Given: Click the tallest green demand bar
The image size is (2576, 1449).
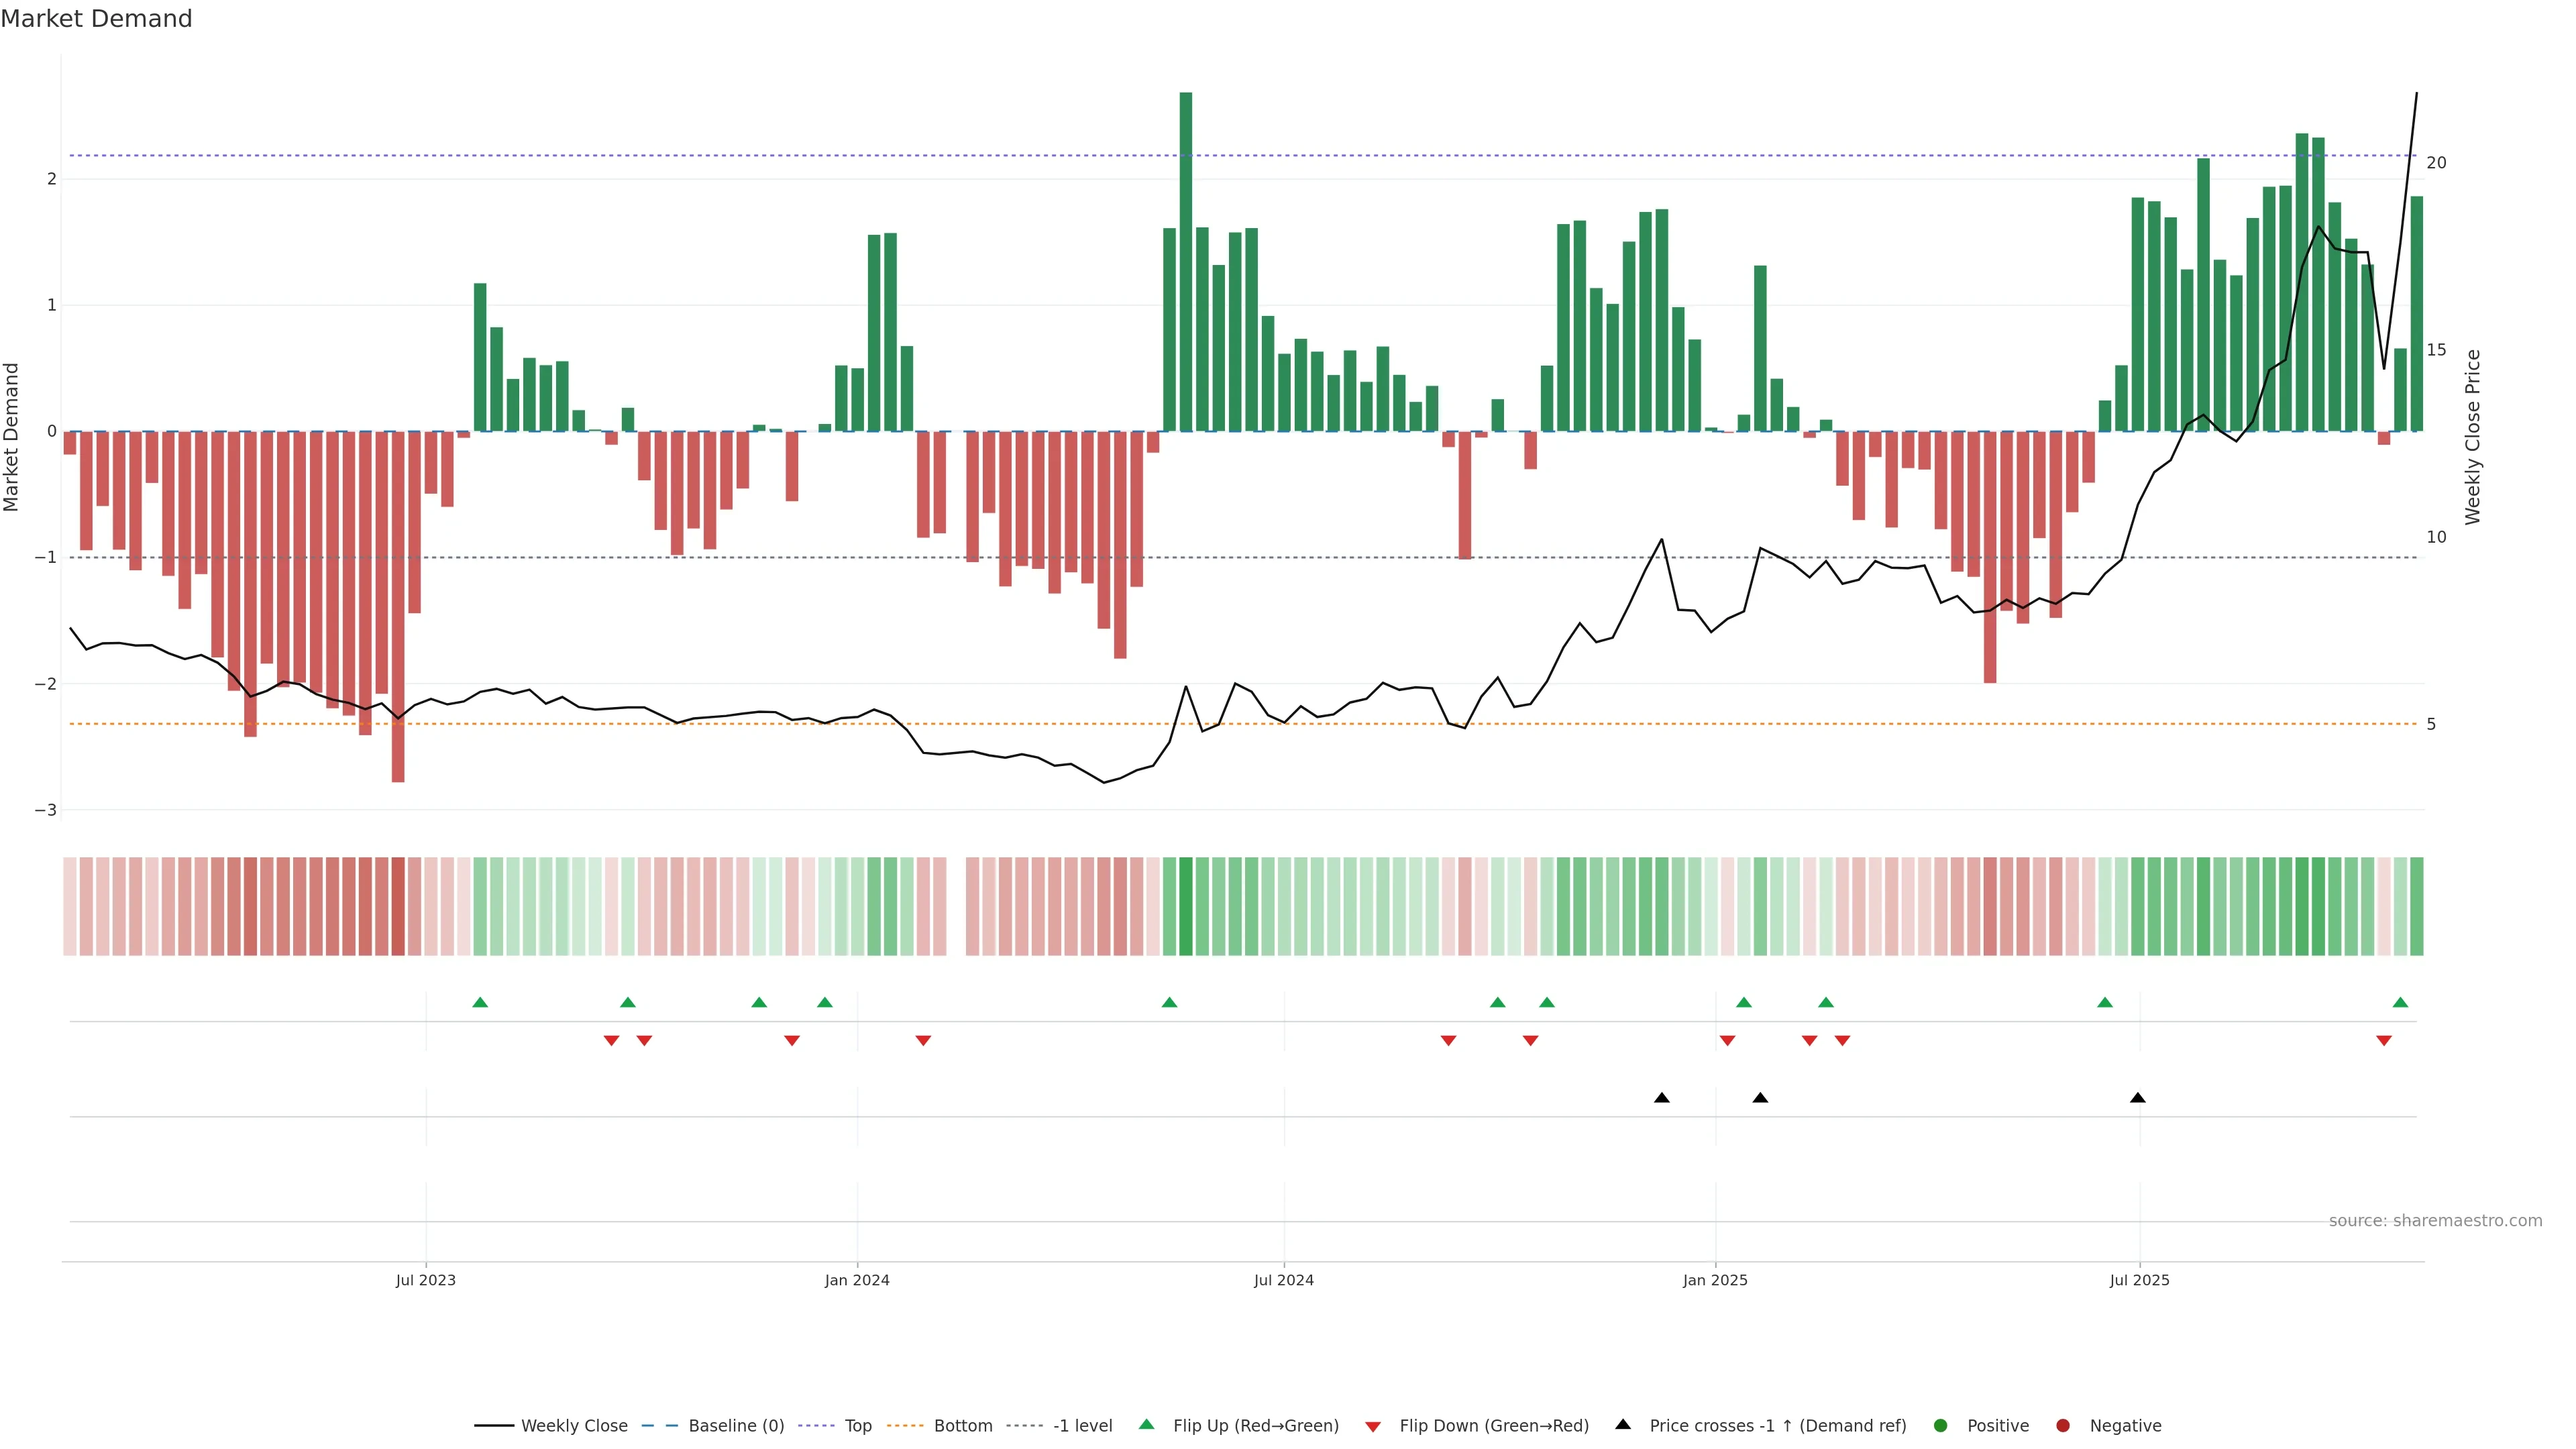Looking at the screenshot, I should tap(1186, 260).
